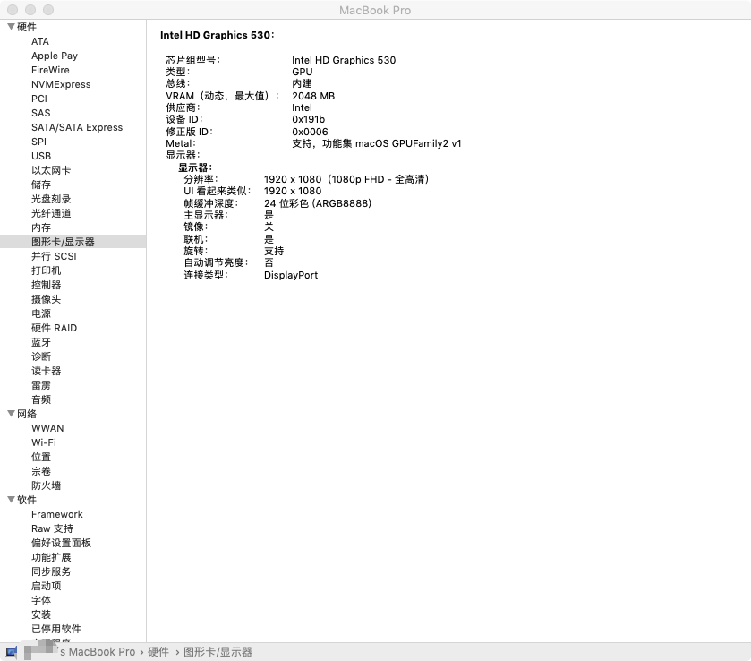Open Wi-Fi network information
The image size is (751, 661).
coord(44,442)
